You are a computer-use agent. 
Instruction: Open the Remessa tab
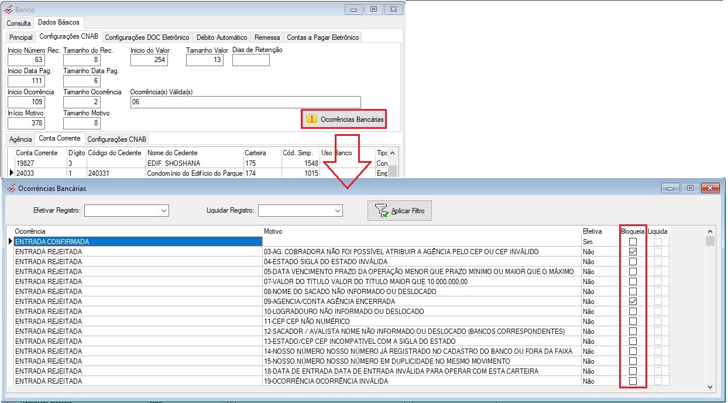coord(267,37)
